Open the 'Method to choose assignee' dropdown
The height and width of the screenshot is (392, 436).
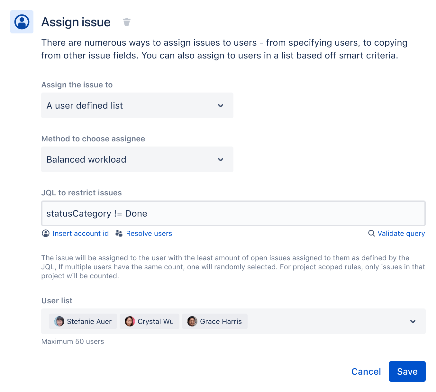point(137,159)
